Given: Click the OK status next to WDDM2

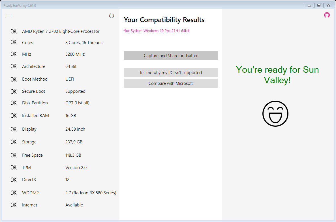Looking at the screenshot, I should (14, 193).
